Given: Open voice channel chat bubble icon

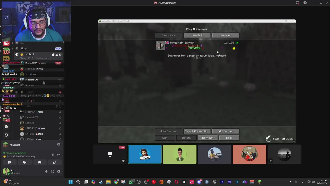Looking at the screenshot, I should point(53,55).
